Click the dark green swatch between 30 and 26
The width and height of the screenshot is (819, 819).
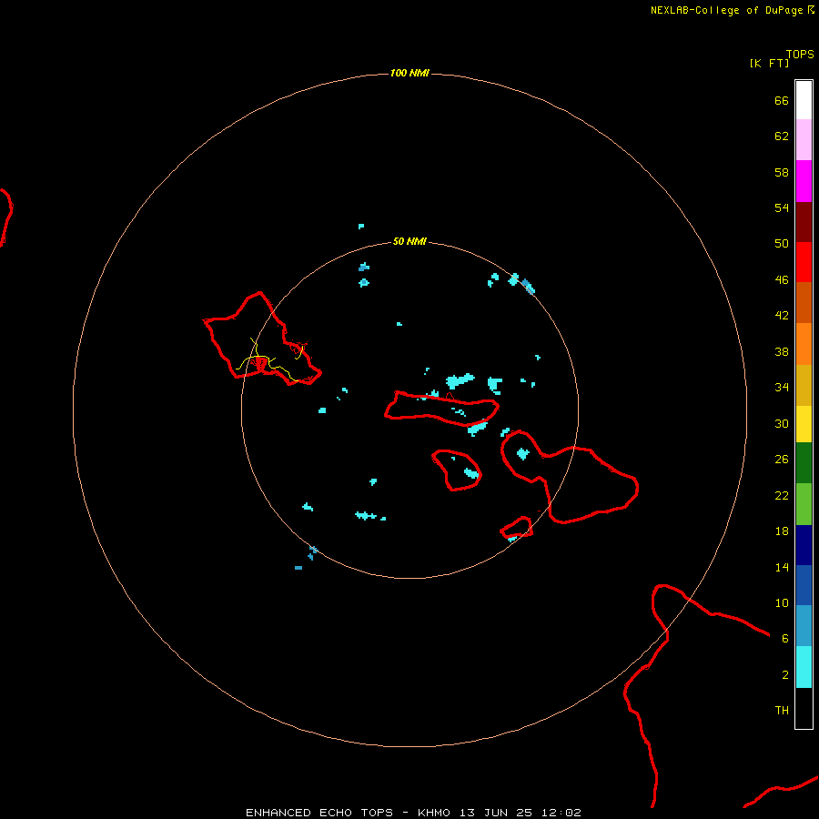tap(804, 463)
